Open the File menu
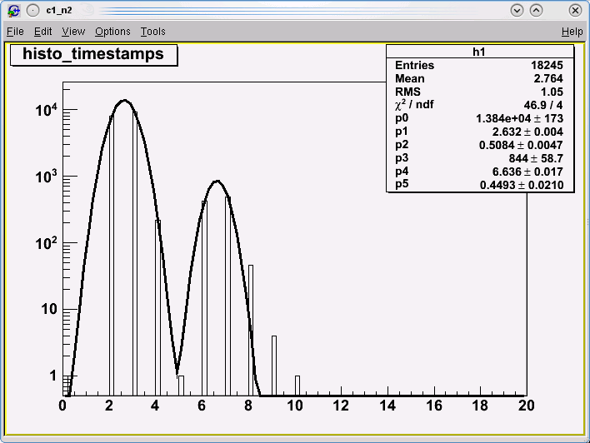Screen dimensions: 590x443 tap(15, 31)
